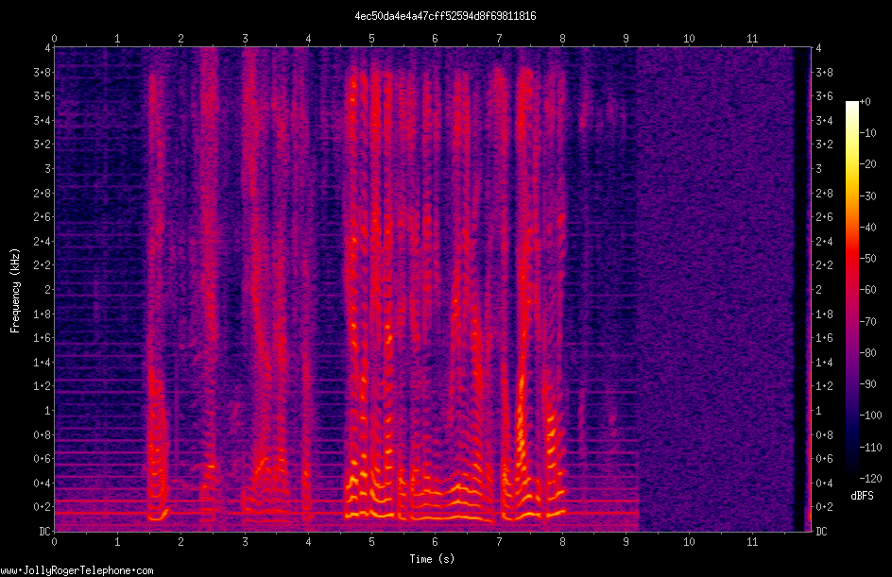The image size is (892, 577).
Task: Click 'DC' on the left frequency axis
Action: click(45, 532)
